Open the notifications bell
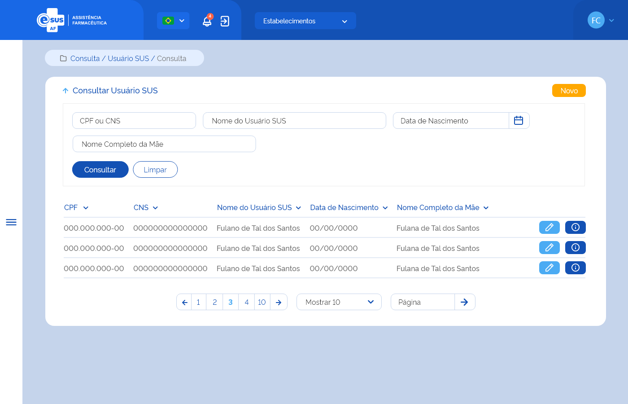 coord(207,21)
